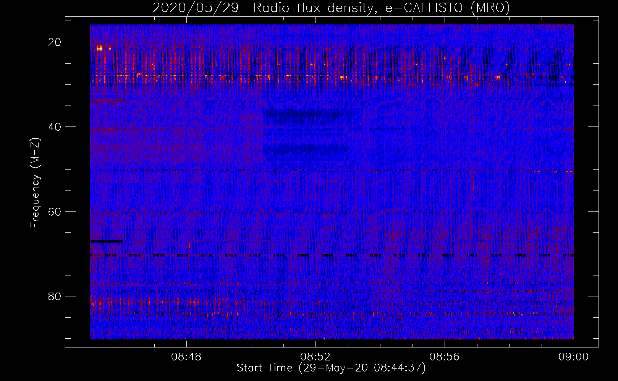Click the 08:56 time tick label
The width and height of the screenshot is (618, 381).
[445, 357]
